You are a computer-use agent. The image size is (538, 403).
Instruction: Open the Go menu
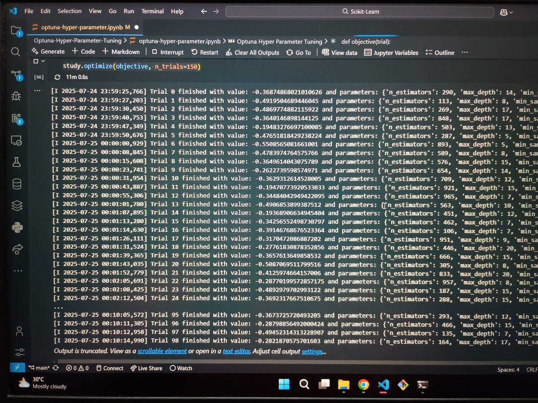coord(113,11)
